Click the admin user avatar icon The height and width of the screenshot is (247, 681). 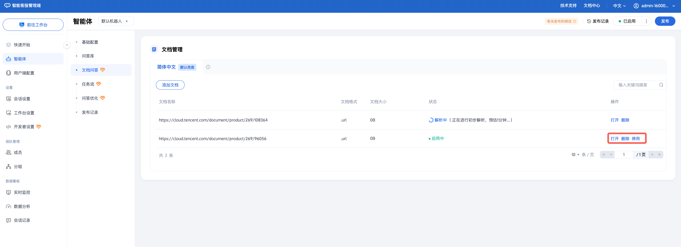pos(636,6)
